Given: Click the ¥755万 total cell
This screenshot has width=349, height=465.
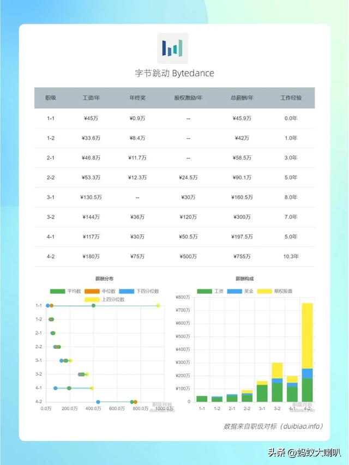Looking at the screenshot, I should [242, 257].
